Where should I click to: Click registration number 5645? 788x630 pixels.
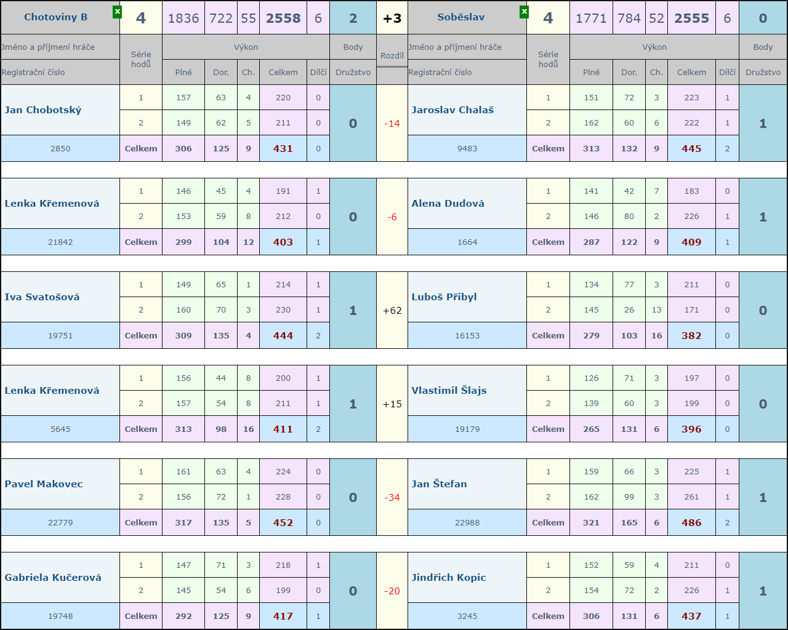[x=60, y=429]
